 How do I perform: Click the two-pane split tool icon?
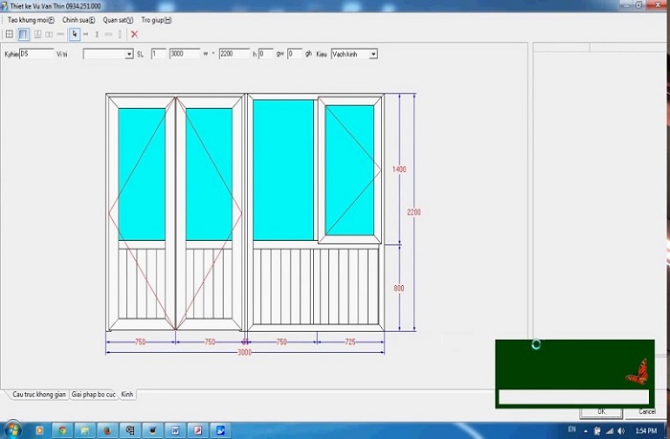(x=49, y=34)
